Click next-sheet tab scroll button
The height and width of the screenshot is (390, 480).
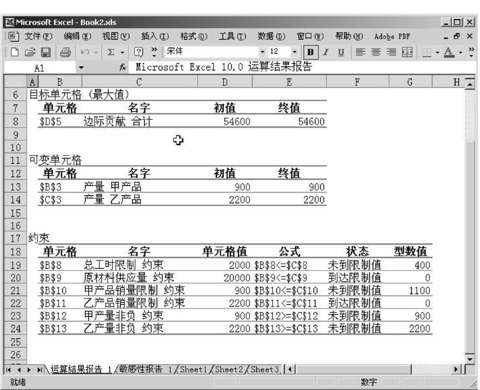(29, 370)
